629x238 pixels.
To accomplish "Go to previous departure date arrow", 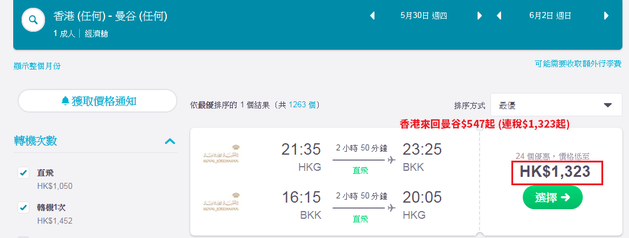I will point(372,16).
